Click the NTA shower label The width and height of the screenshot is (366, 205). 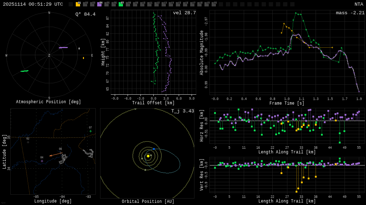[x=358, y=4]
